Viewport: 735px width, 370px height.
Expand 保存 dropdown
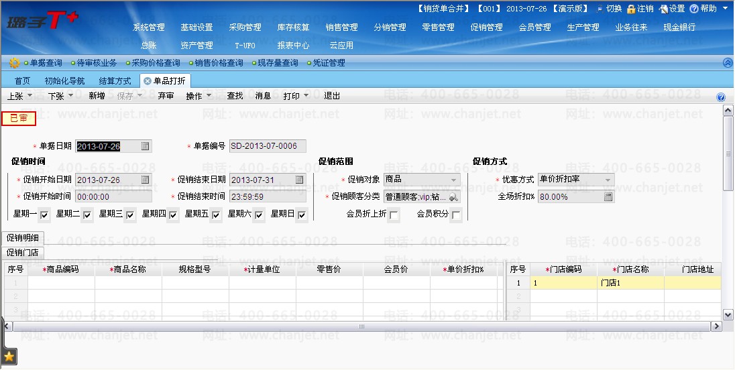click(x=139, y=96)
